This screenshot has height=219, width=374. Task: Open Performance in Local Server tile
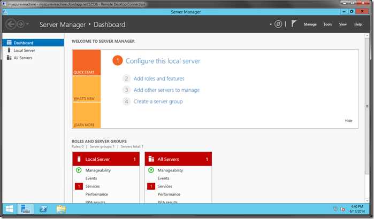[97, 194]
